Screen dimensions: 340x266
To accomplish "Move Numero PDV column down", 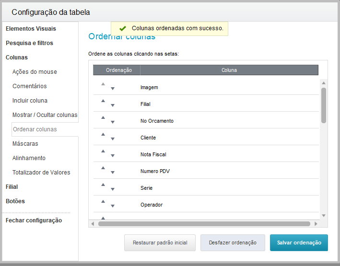I will pos(113,173).
